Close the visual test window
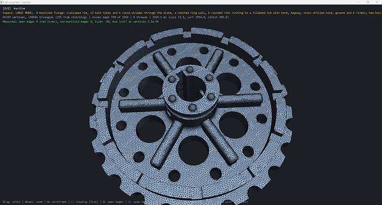Screen dimensions: 382x205 tap(377, 2)
